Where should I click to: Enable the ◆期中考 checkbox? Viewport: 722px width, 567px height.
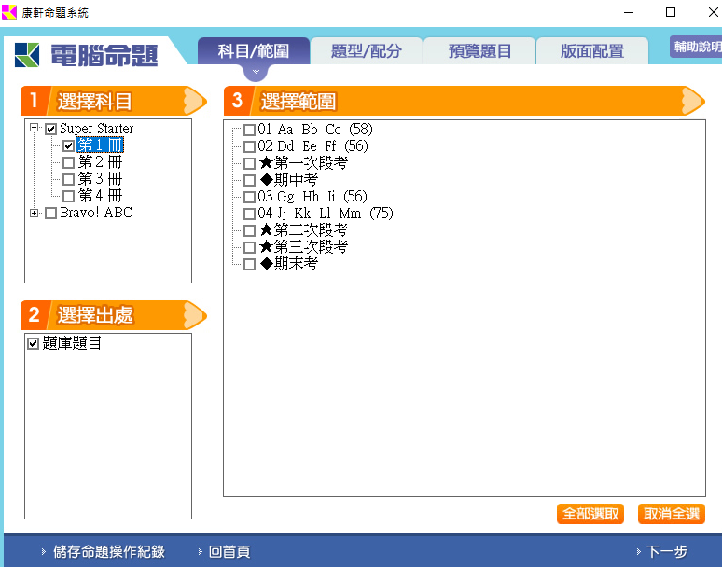[249, 180]
